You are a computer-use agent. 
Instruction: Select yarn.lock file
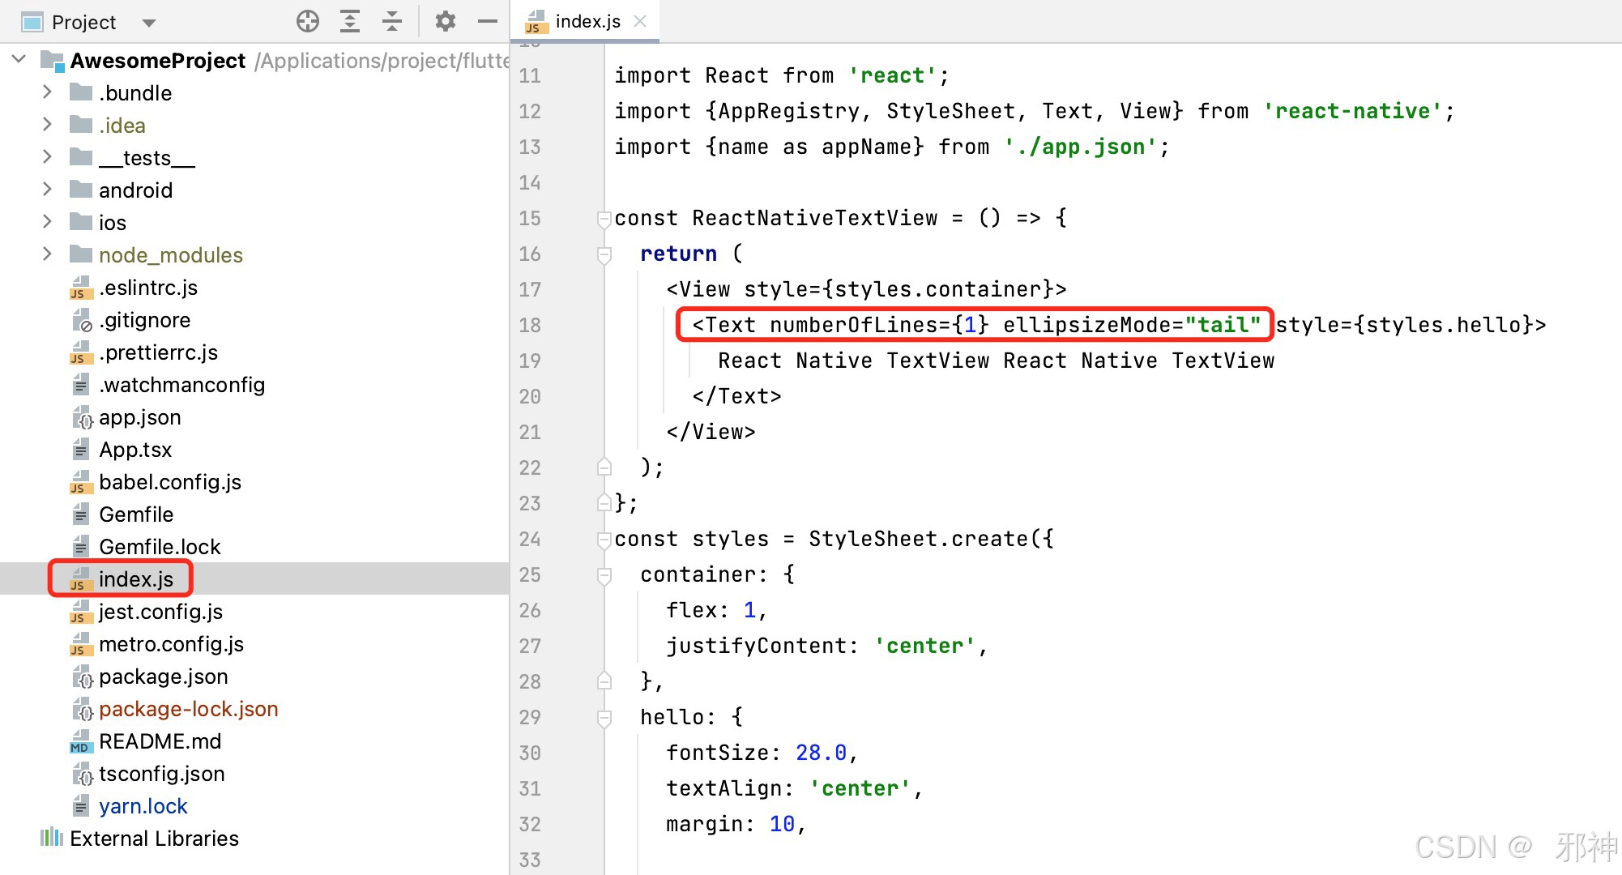[143, 806]
